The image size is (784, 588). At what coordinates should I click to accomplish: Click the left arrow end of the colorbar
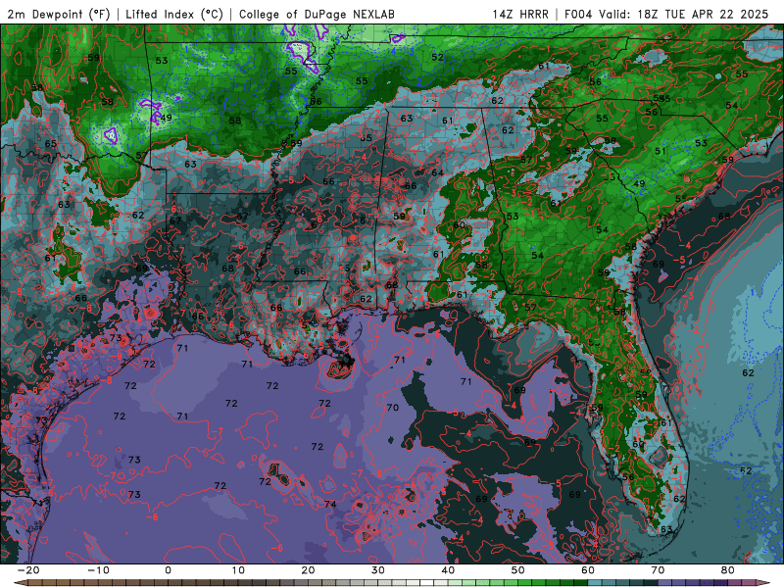tap(20, 583)
